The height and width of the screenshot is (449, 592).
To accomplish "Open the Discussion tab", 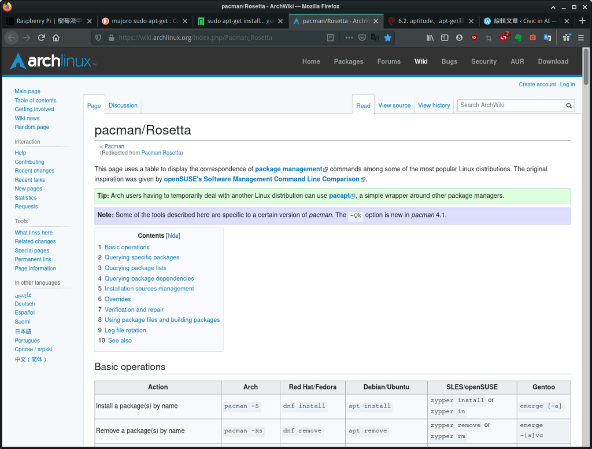I will [123, 105].
